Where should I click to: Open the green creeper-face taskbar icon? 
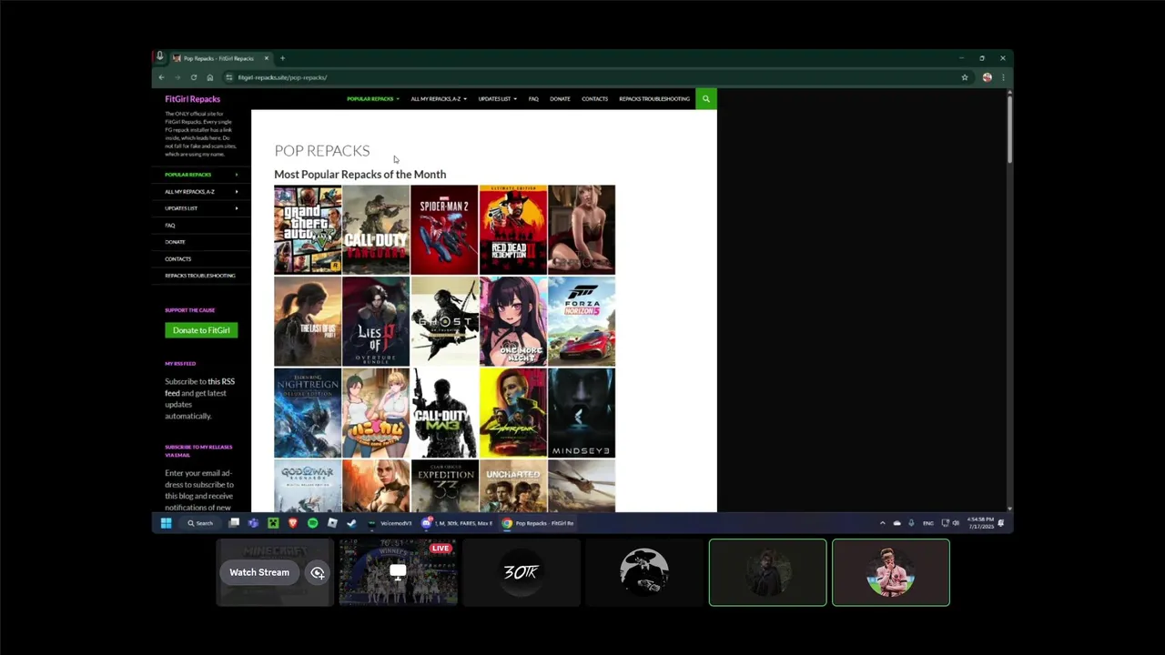click(273, 523)
